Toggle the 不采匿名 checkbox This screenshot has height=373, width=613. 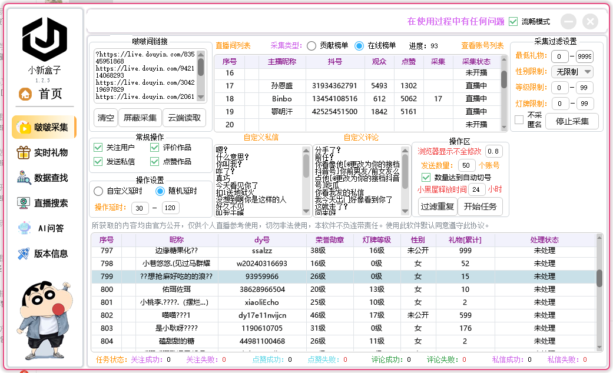tap(519, 119)
